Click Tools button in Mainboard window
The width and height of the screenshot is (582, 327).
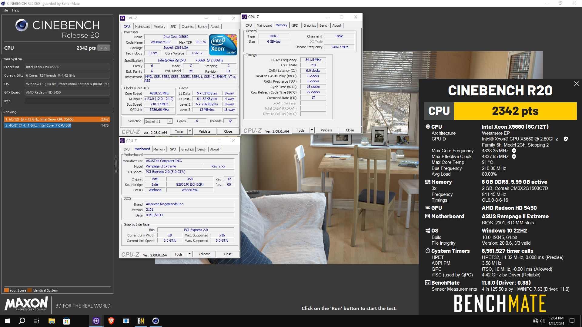[x=179, y=254]
